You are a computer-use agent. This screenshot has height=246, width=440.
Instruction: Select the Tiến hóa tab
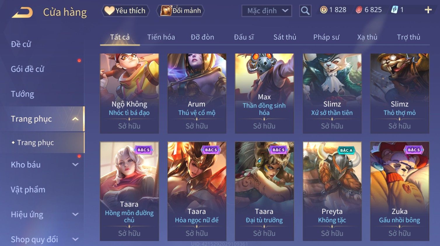point(161,37)
